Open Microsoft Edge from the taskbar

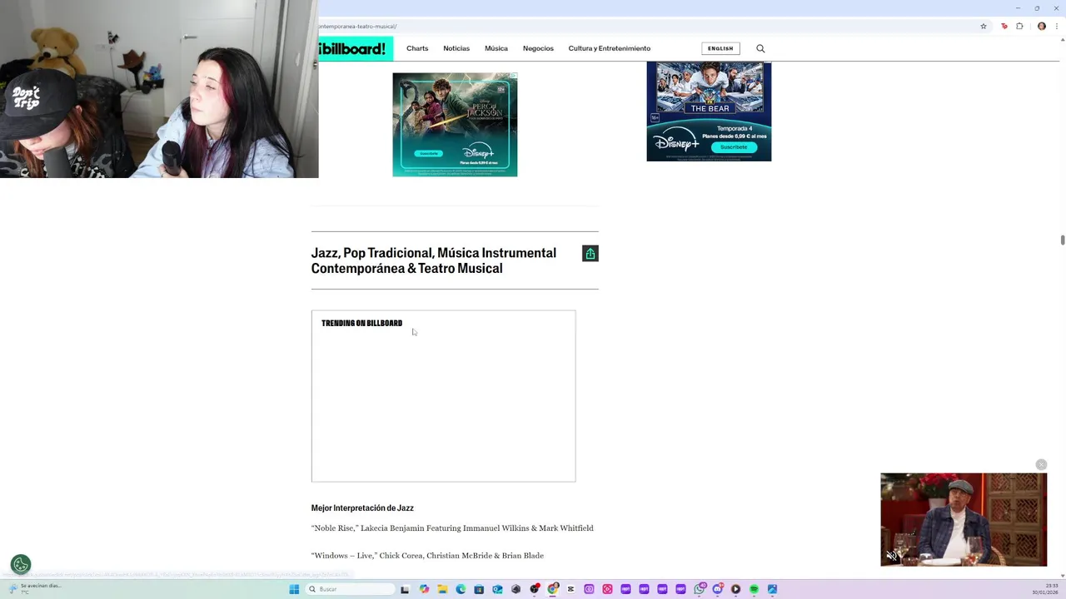[x=461, y=589]
